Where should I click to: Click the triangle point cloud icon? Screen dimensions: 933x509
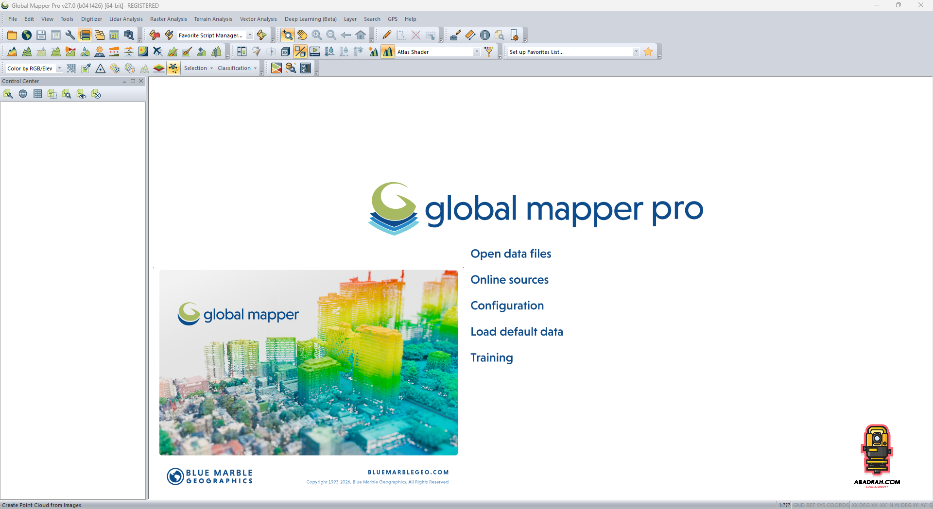101,68
